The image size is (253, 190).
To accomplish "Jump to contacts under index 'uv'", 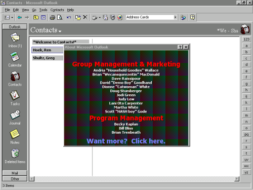I will tap(246, 160).
